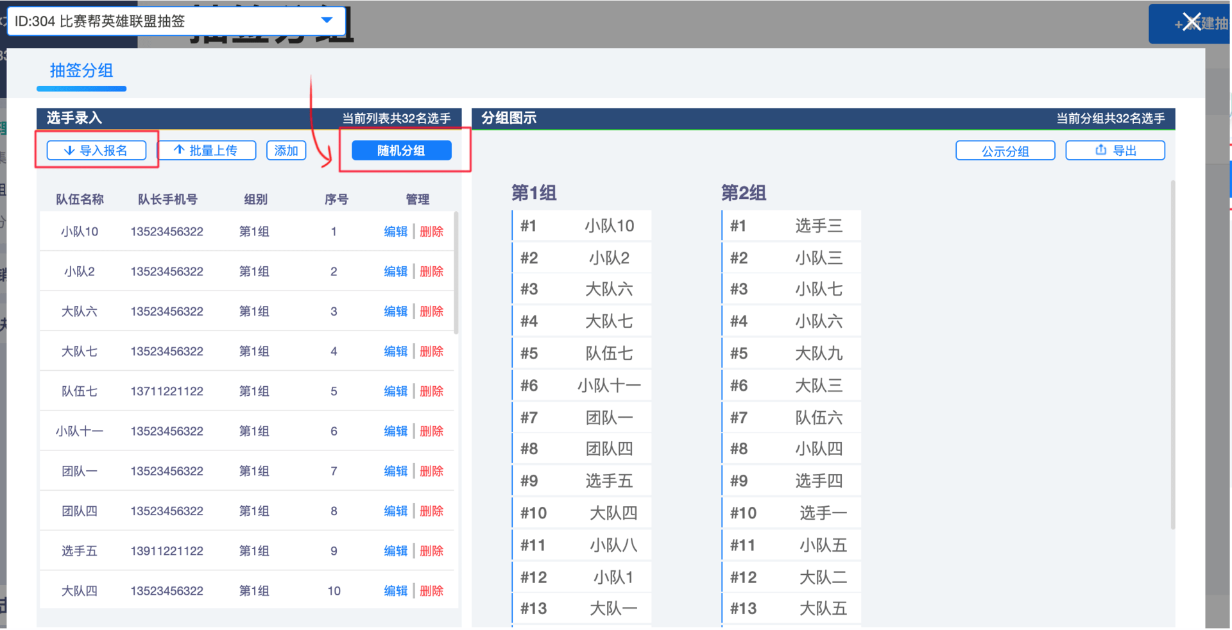Edit the 大队七 row
The image size is (1232, 630).
[396, 352]
